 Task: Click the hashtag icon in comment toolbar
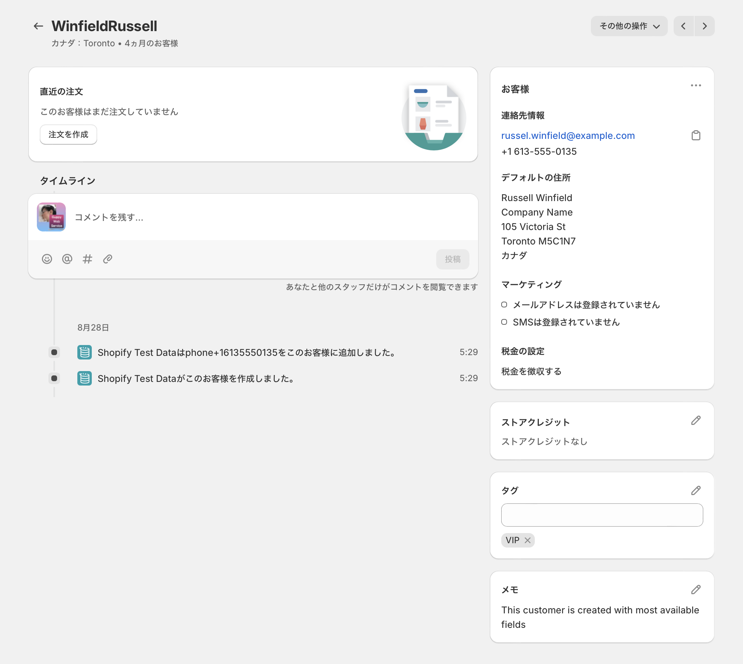tap(87, 259)
